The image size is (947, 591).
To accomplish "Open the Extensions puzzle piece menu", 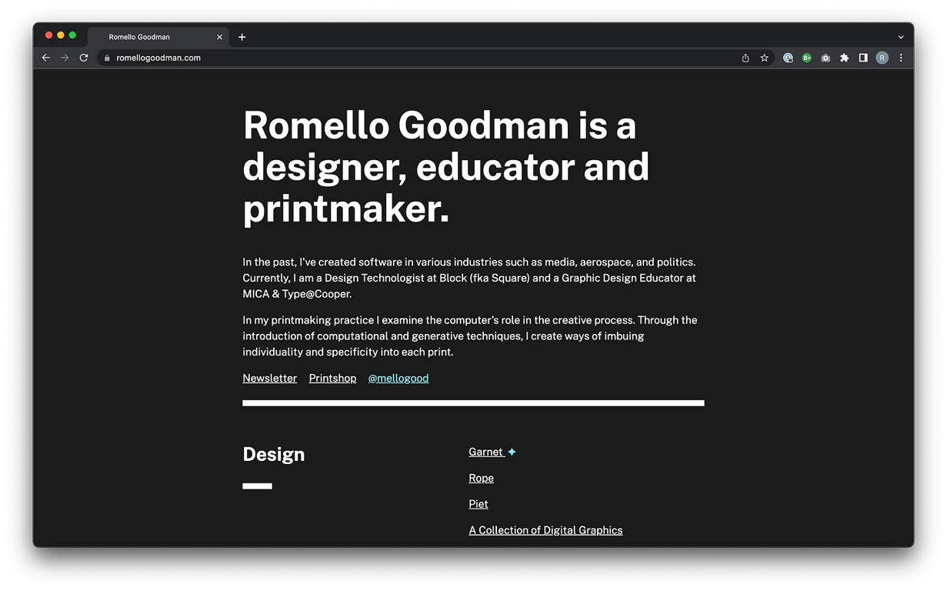I will pyautogui.click(x=844, y=58).
